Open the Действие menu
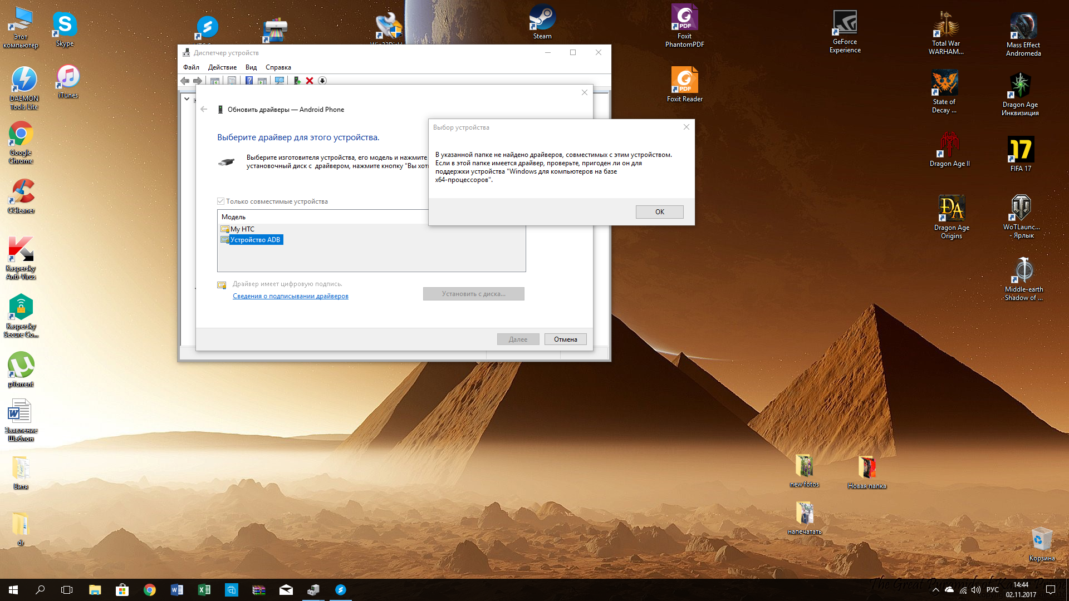1069x601 pixels. (222, 67)
